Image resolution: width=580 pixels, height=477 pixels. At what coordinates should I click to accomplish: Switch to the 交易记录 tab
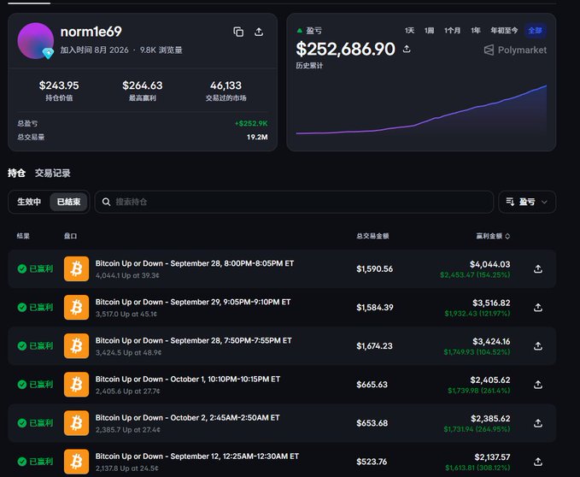(x=52, y=173)
